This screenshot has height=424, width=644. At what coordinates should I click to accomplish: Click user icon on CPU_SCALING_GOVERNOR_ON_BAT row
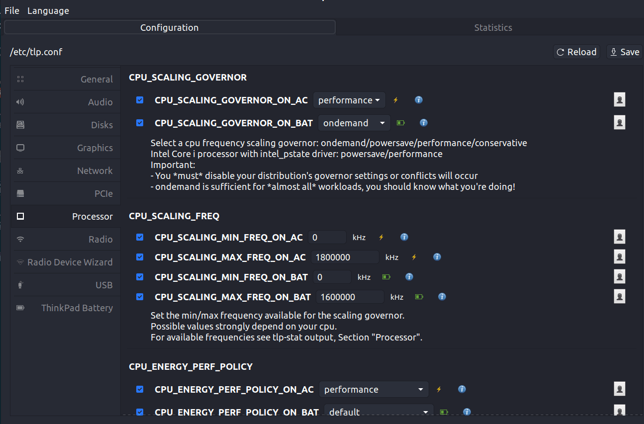pos(619,122)
